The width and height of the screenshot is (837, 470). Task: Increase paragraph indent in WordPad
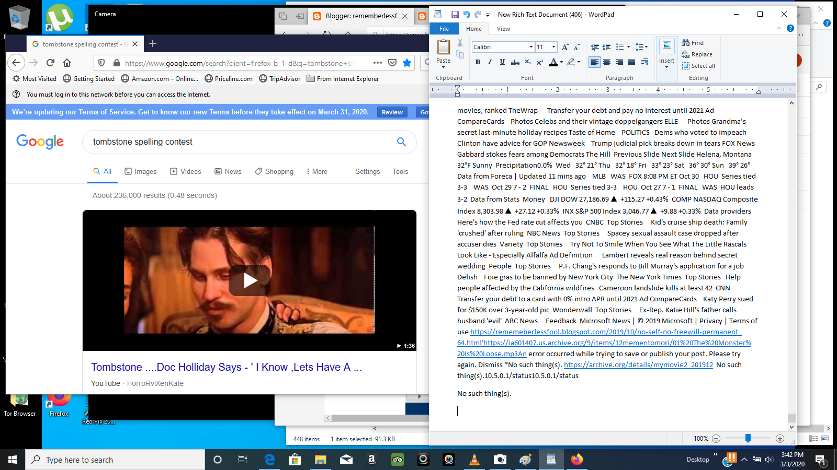[607, 47]
